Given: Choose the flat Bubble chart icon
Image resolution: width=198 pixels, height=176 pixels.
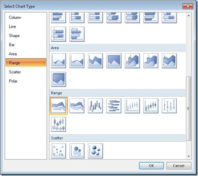Looking at the screenshot, I should coord(77,151).
